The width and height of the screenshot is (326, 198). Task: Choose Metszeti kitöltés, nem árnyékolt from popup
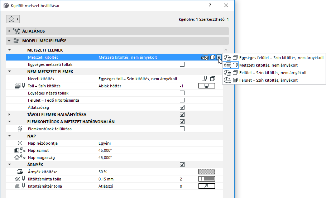coord(274,65)
